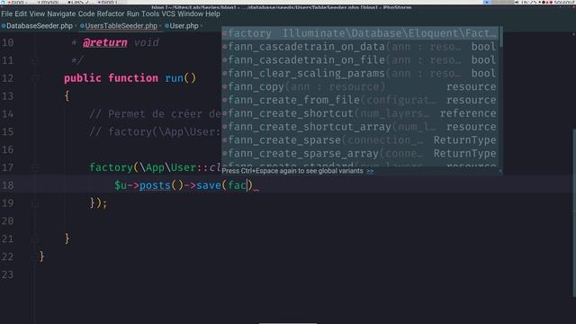Open the Run menu

[x=132, y=14]
